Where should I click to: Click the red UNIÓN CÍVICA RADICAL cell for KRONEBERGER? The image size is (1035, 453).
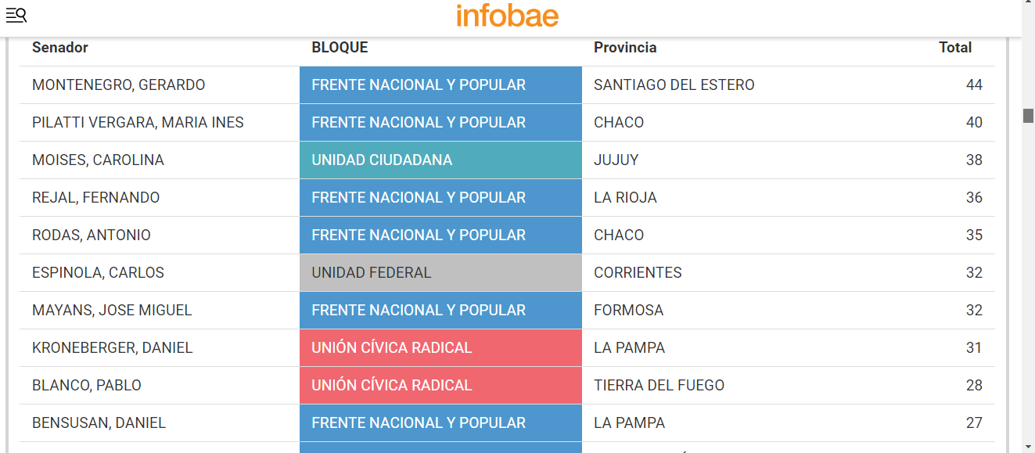click(x=440, y=348)
